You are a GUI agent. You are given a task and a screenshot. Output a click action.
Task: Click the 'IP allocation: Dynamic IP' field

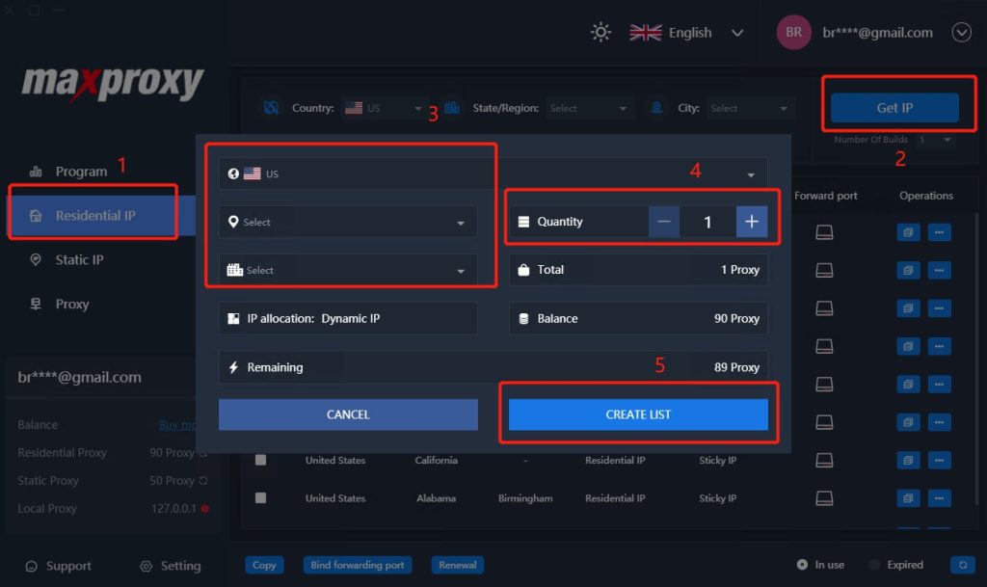point(347,318)
